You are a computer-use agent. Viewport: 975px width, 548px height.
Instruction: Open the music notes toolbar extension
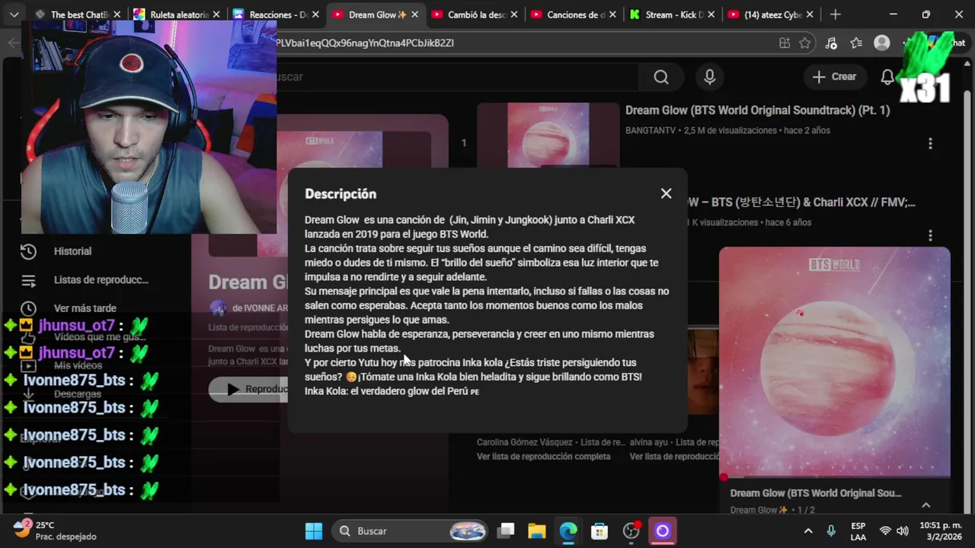[831, 43]
